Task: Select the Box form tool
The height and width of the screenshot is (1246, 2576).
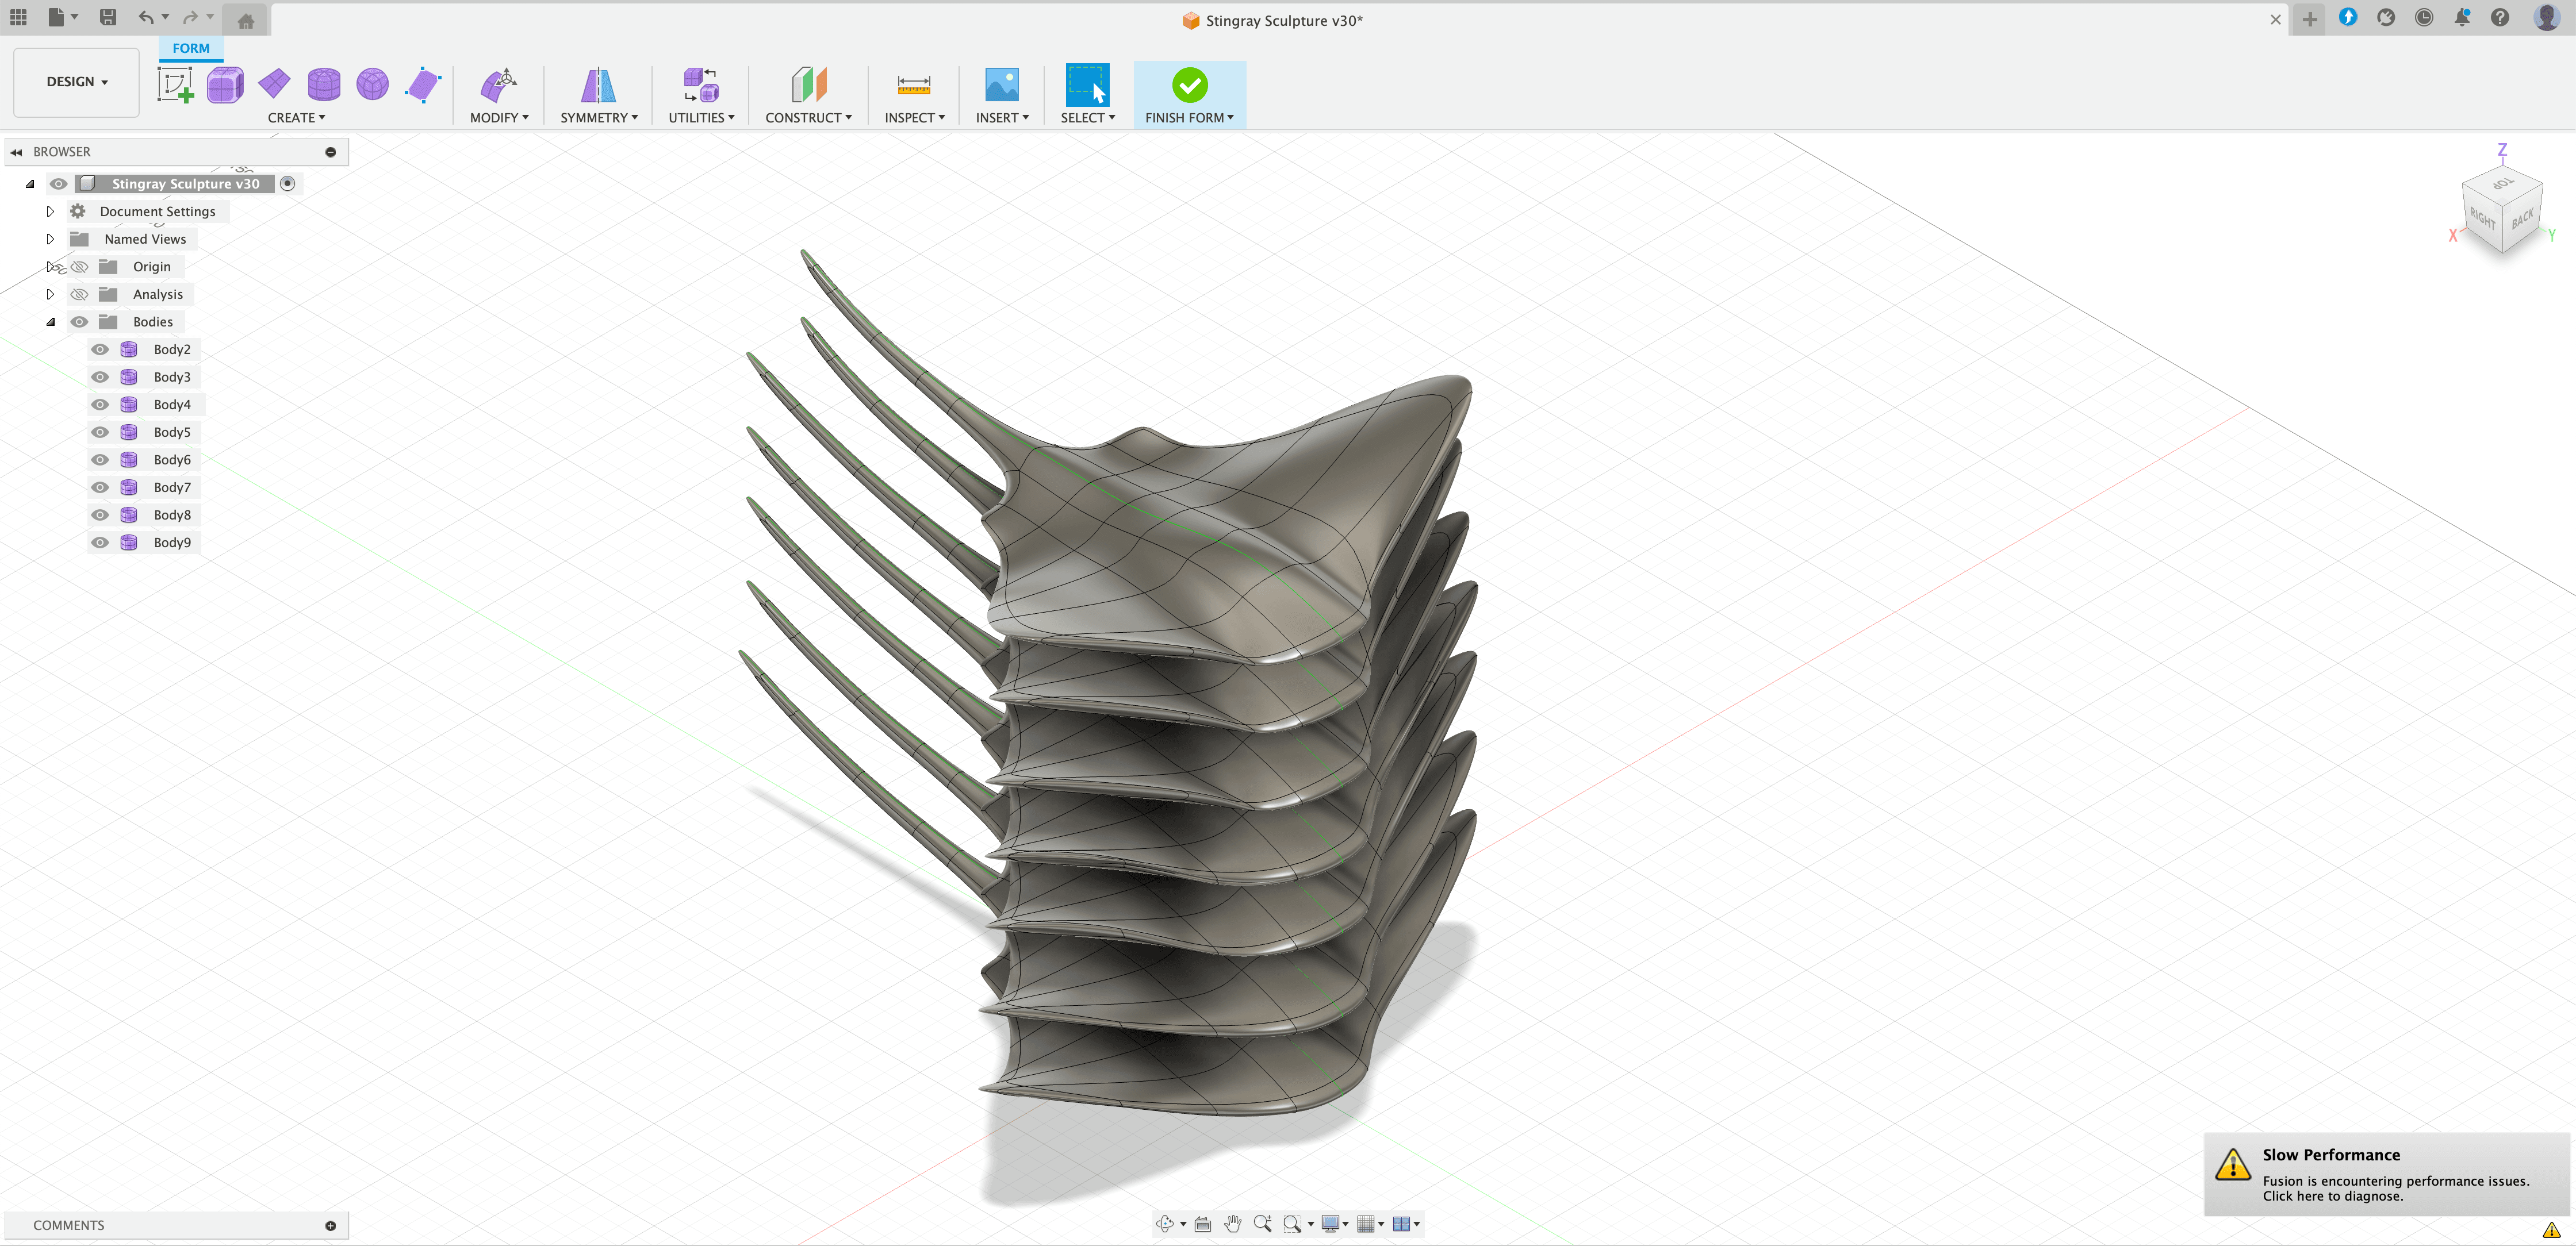Action: [225, 85]
